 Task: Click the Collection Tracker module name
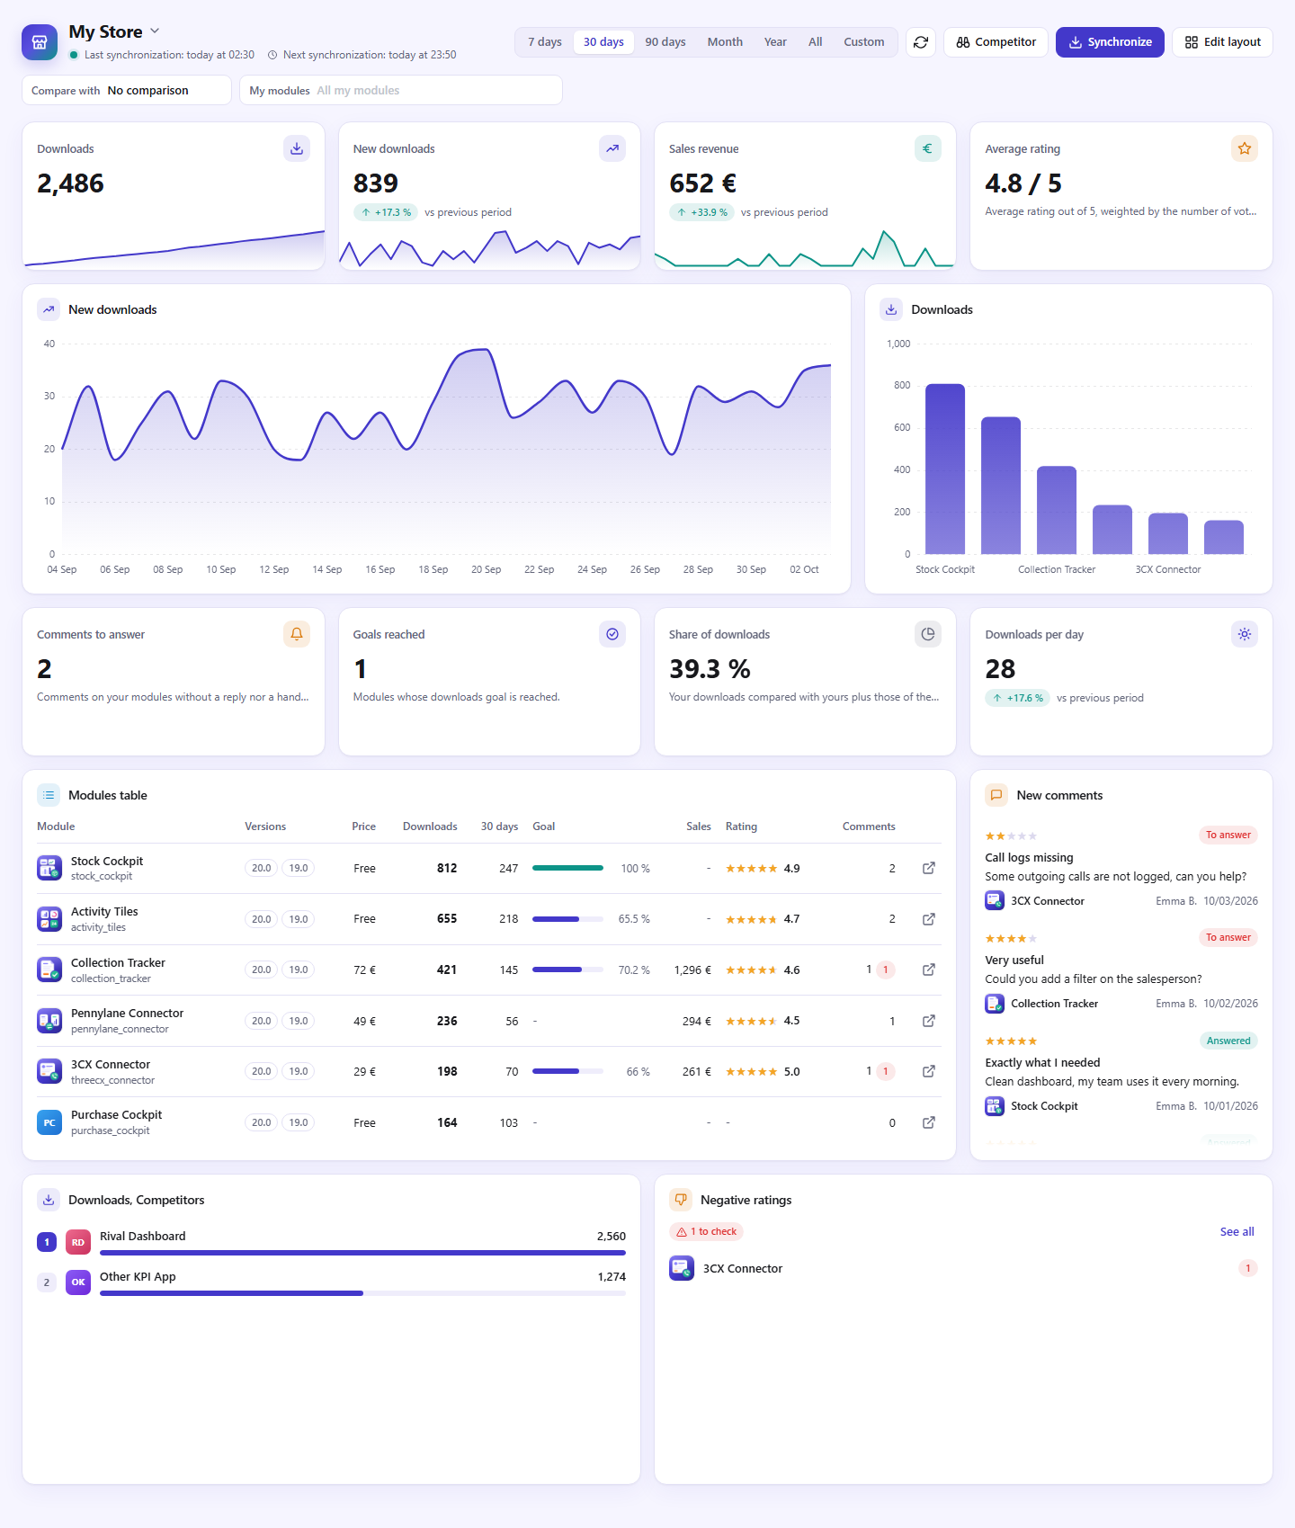coord(118,962)
